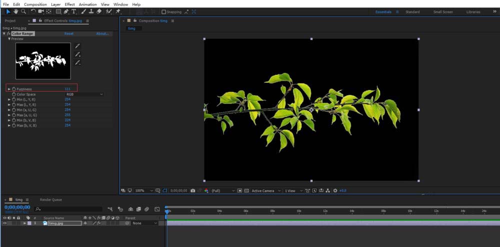Enable the Snapping checkbox

click(x=164, y=11)
